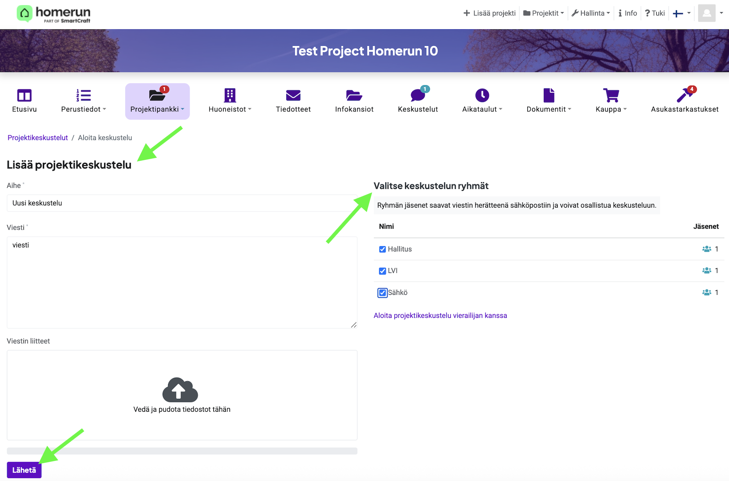Viewport: 729px width, 481px height.
Task: Click the cloud upload icon
Action: [x=180, y=390]
